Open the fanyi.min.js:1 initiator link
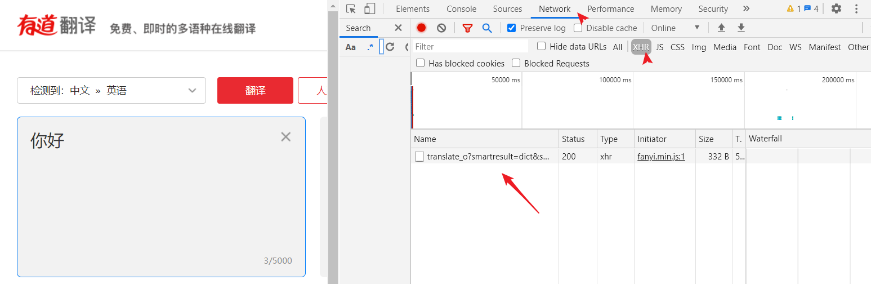Image resolution: width=871 pixels, height=284 pixels. coord(661,157)
